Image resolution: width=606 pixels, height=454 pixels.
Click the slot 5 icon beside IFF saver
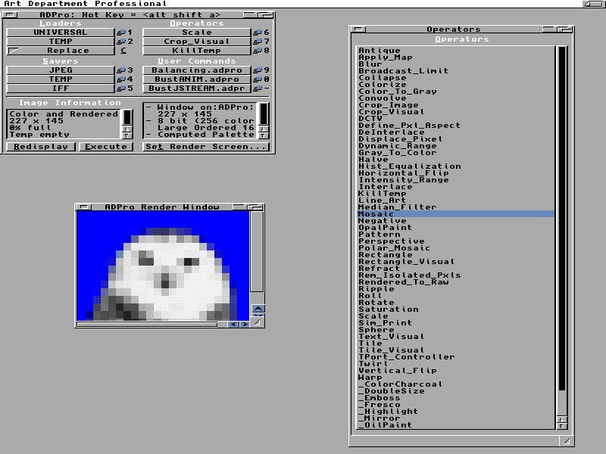coord(121,89)
